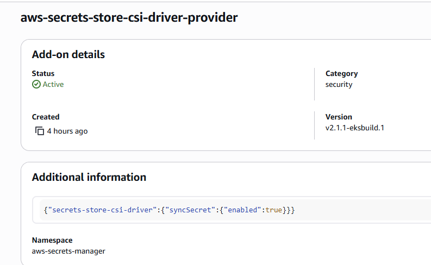Viewport: 431px width, 265px height.
Task: Click the Created field label
Action: [46, 117]
